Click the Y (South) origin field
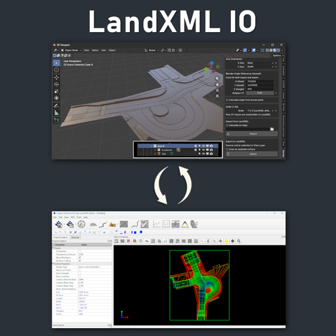336x336 pixels. (x=260, y=85)
